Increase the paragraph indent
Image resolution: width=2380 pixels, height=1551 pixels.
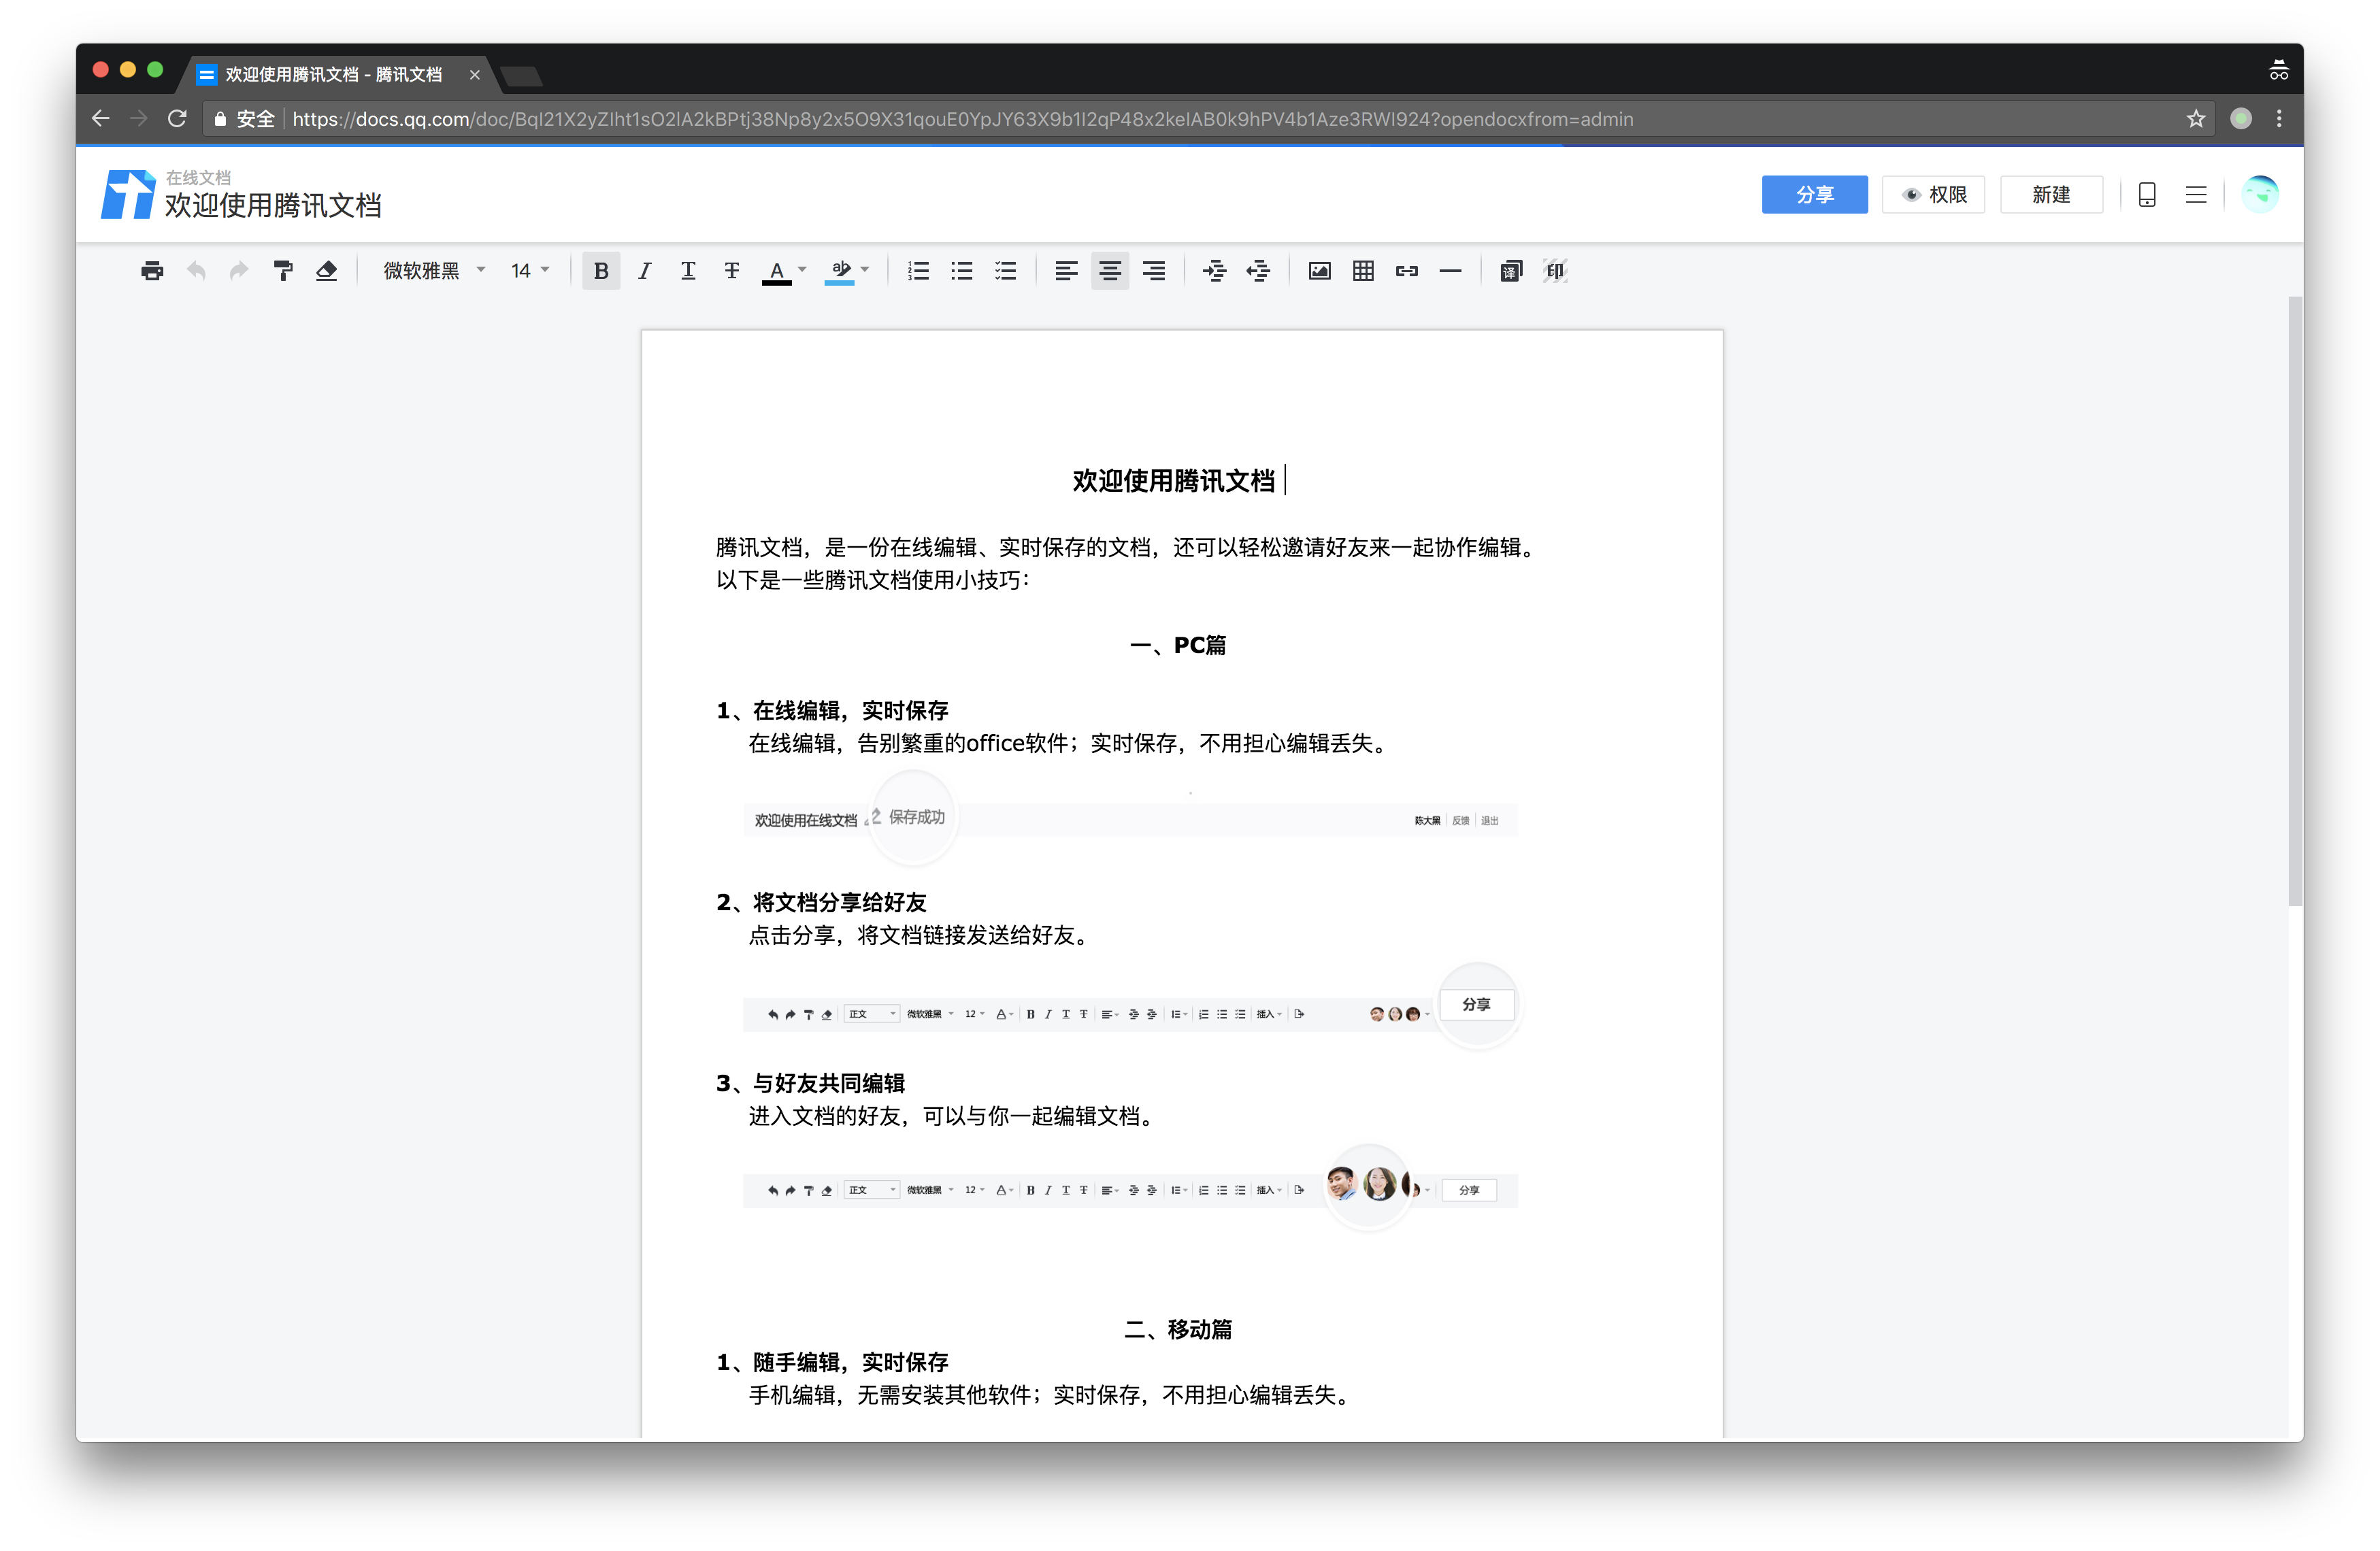(1214, 271)
